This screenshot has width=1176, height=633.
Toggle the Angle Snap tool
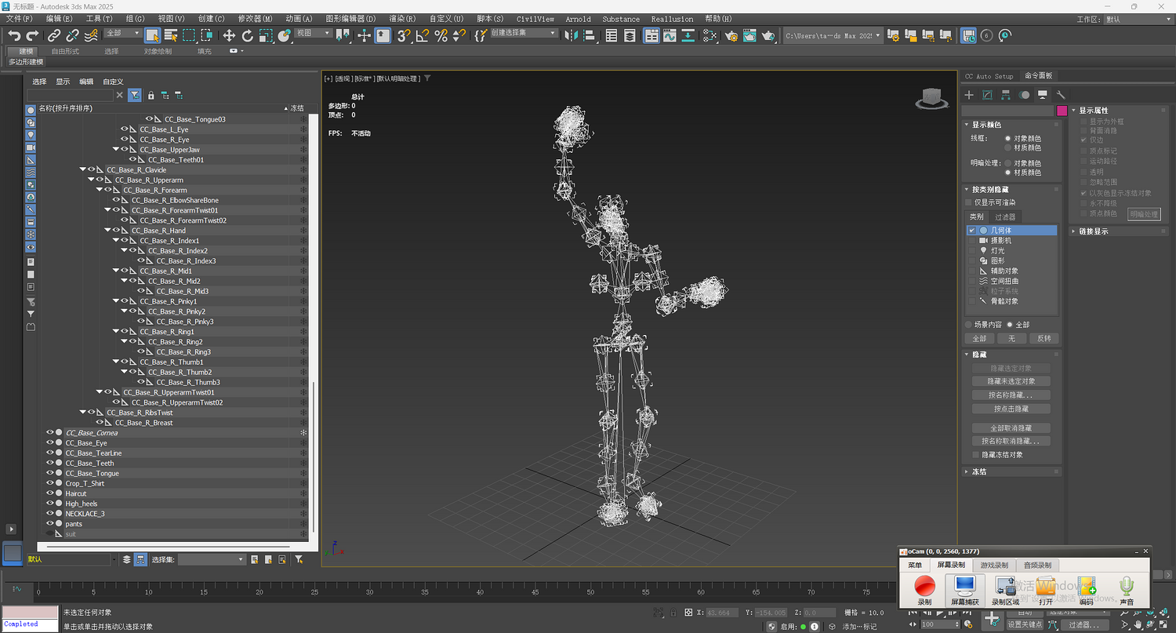[x=422, y=35]
